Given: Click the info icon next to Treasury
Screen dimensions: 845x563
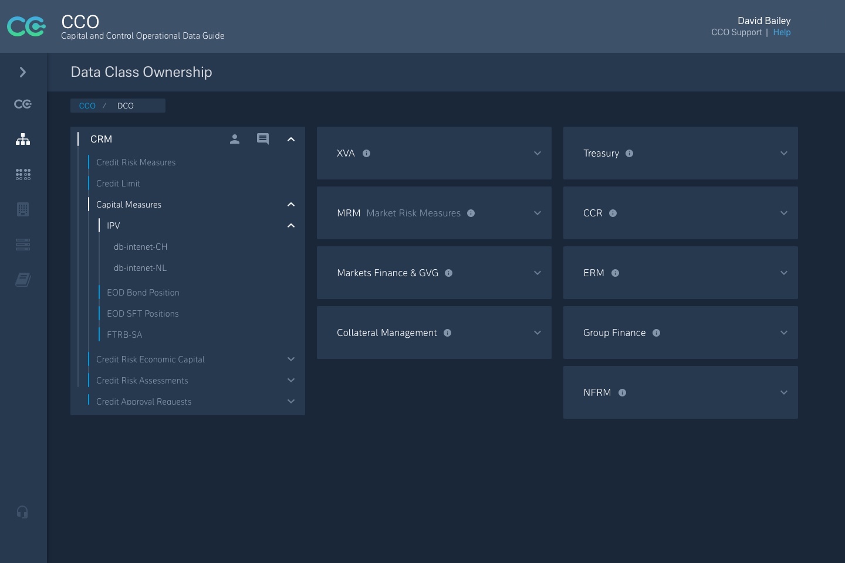Looking at the screenshot, I should coord(630,154).
